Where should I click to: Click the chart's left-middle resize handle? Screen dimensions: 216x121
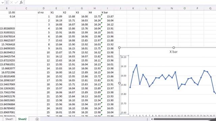(119, 83)
